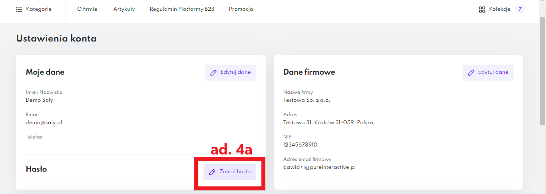Open the Kategorie menu
546x194 pixels.
pos(38,9)
